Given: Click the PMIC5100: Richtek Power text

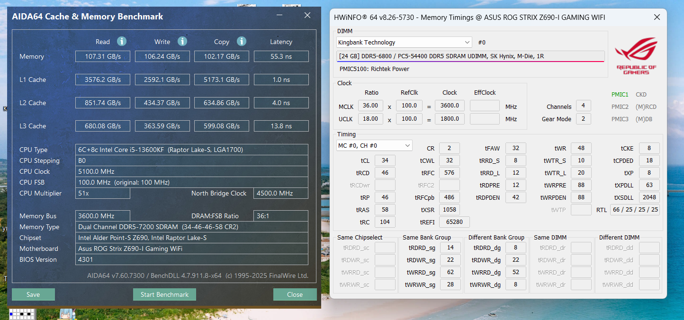Looking at the screenshot, I should point(374,69).
